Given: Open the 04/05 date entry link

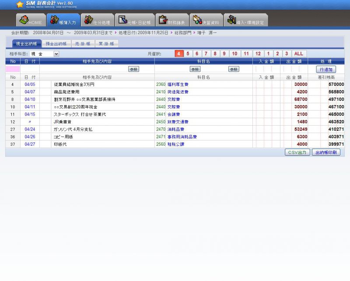Looking at the screenshot, I should pyautogui.click(x=30, y=84).
